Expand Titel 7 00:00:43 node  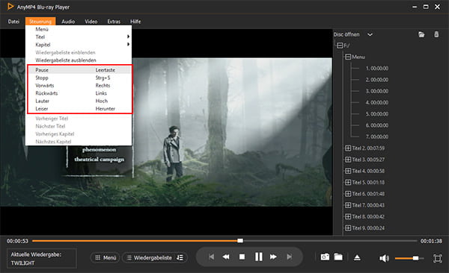click(348, 205)
